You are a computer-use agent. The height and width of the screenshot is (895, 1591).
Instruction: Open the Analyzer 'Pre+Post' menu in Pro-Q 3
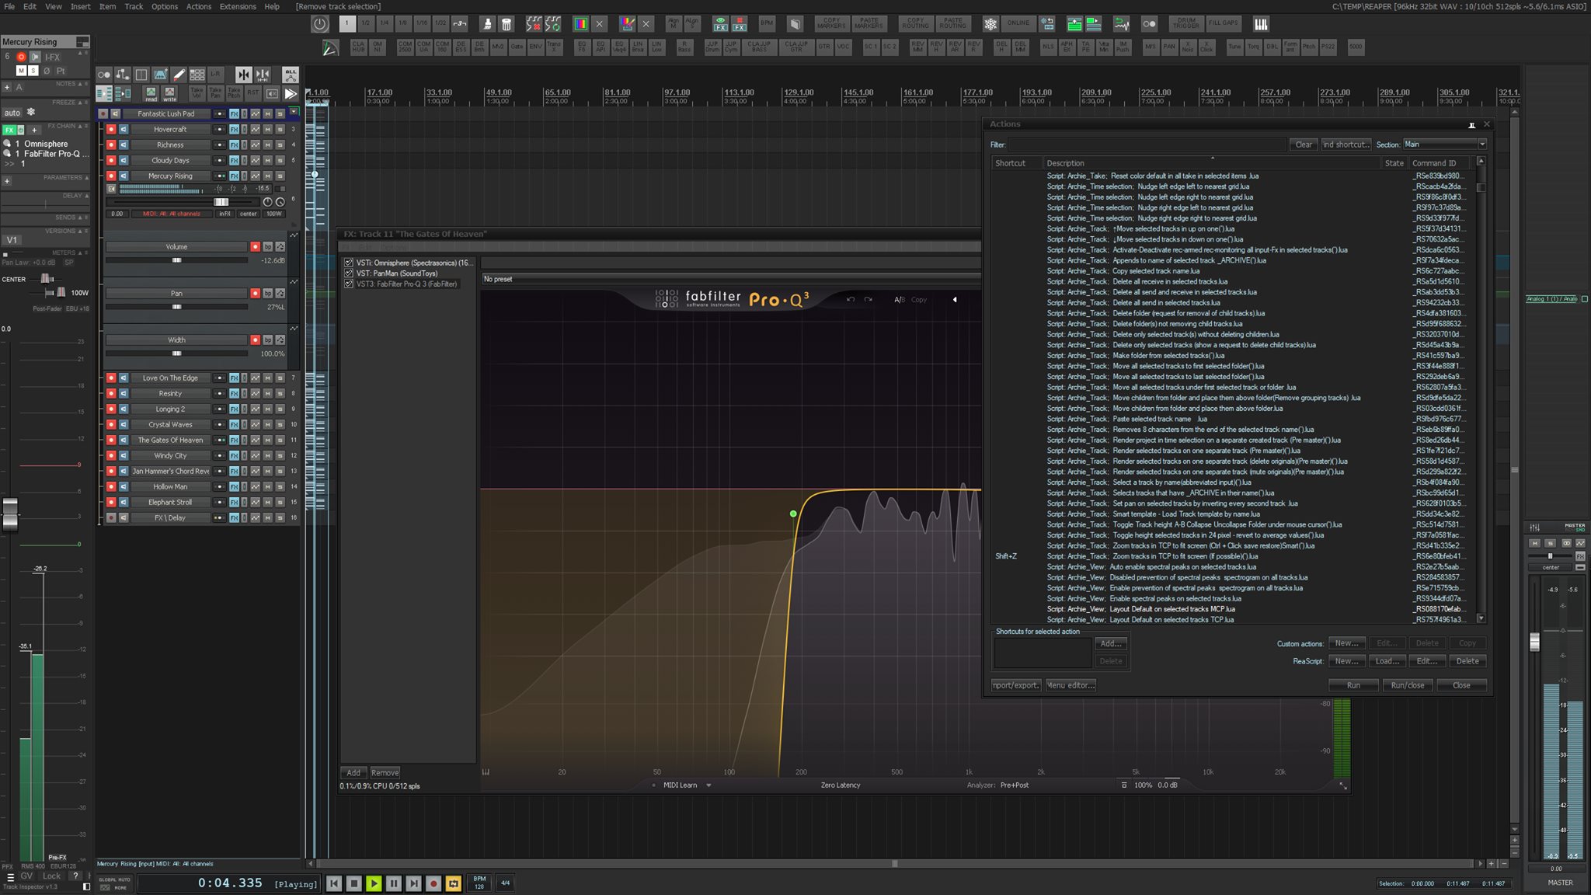pos(1014,785)
